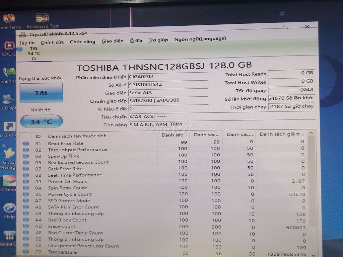Click the CrystalDiskInfo title bar app icon

(x=22, y=34)
